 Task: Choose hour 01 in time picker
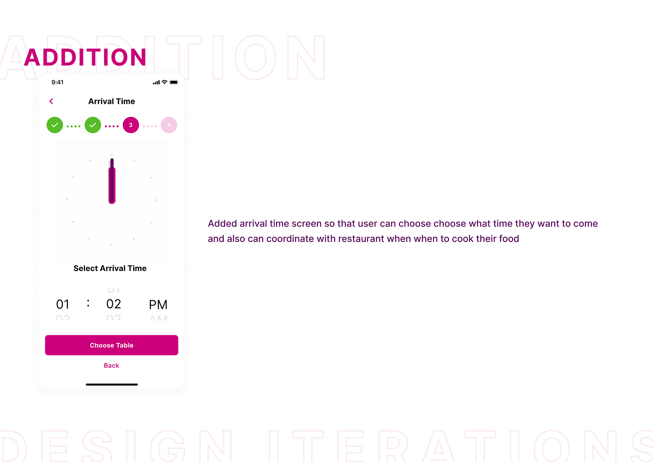click(63, 305)
